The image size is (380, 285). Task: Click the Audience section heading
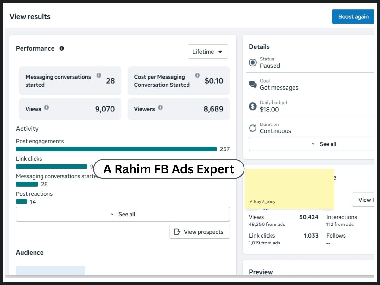pyautogui.click(x=30, y=253)
